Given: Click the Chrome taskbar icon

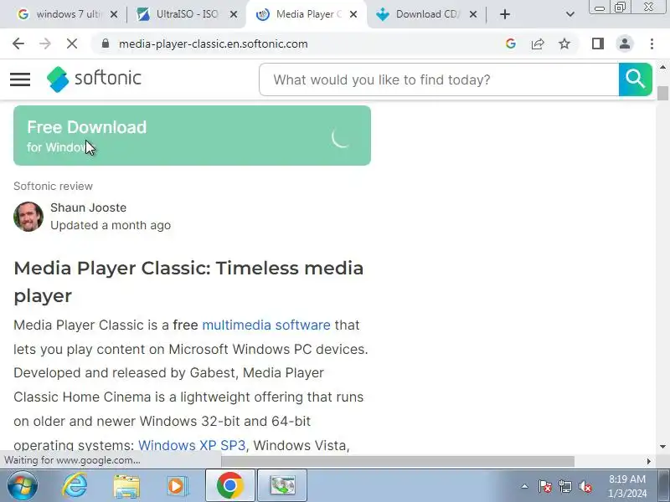Looking at the screenshot, I should (x=229, y=485).
